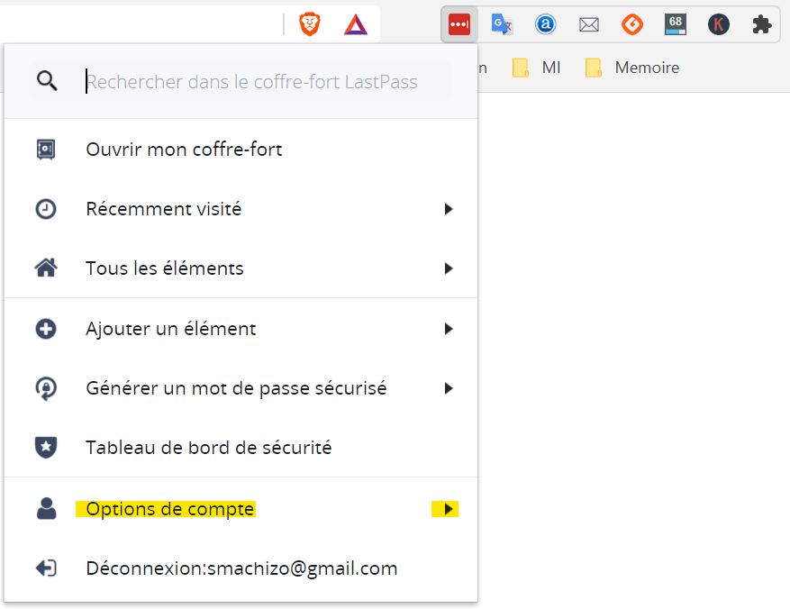Open Tableau de bord de sécurité
Image resolution: width=790 pixels, height=609 pixels.
point(241,448)
